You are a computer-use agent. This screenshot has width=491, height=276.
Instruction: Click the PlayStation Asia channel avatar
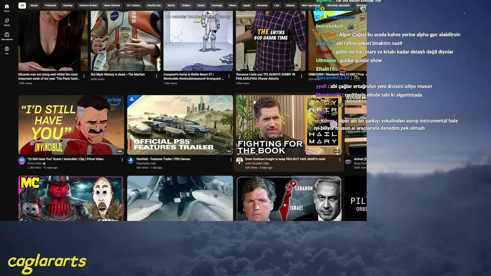[130, 161]
